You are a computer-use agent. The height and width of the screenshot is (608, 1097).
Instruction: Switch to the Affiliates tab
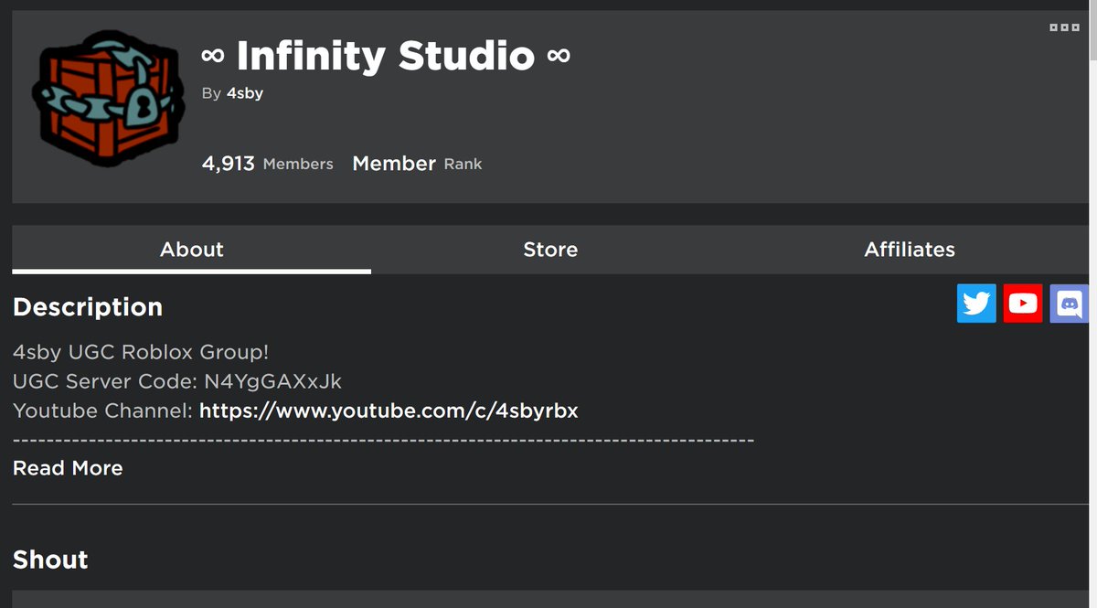(910, 250)
